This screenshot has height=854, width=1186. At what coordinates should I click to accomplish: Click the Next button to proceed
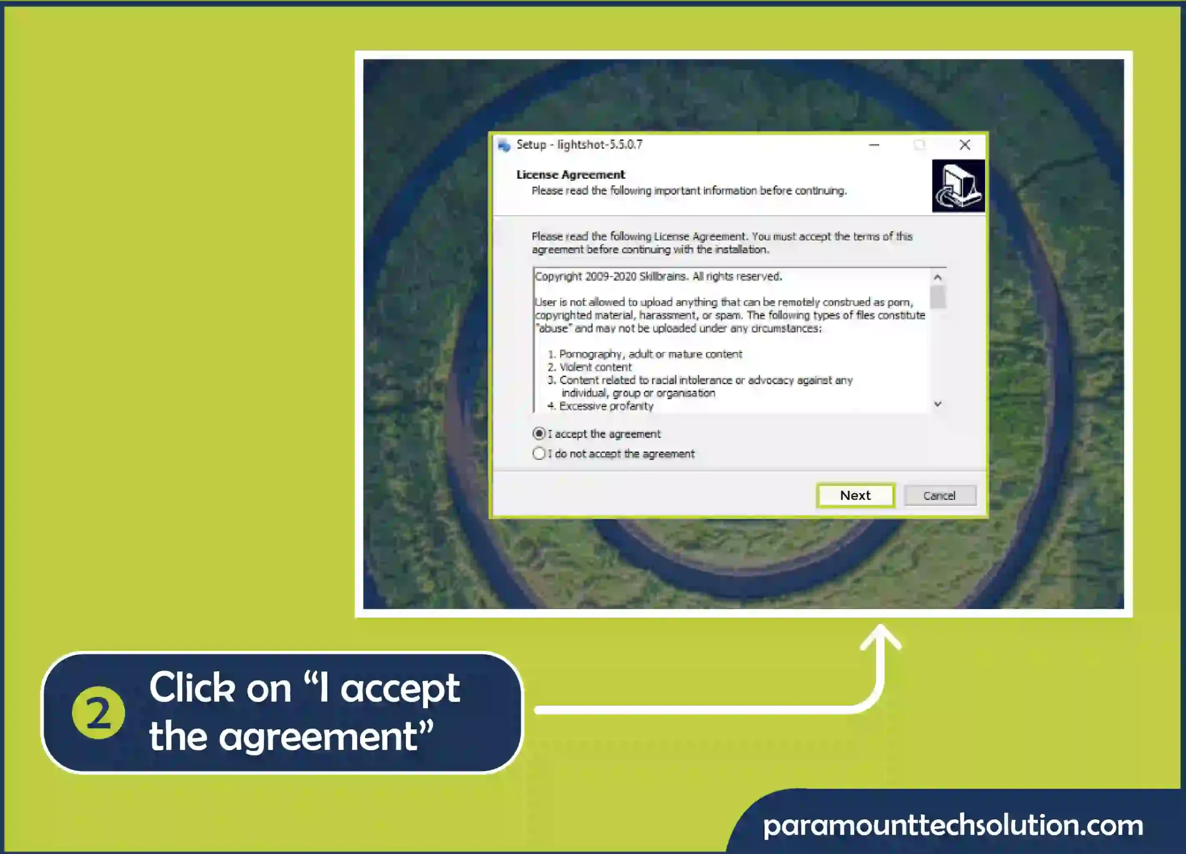click(x=854, y=495)
